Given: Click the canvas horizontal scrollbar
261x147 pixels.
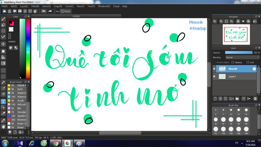Looking at the screenshot, I should coord(120,133).
